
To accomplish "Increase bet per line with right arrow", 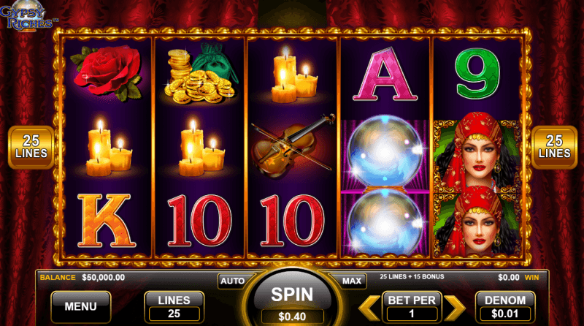I will click(x=454, y=308).
